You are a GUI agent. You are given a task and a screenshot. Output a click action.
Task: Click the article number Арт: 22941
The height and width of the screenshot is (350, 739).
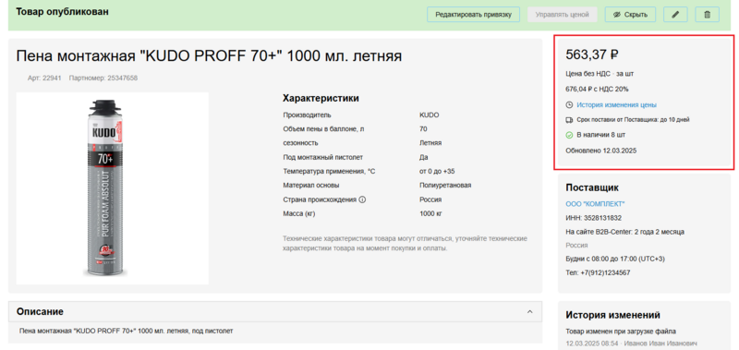coord(44,78)
